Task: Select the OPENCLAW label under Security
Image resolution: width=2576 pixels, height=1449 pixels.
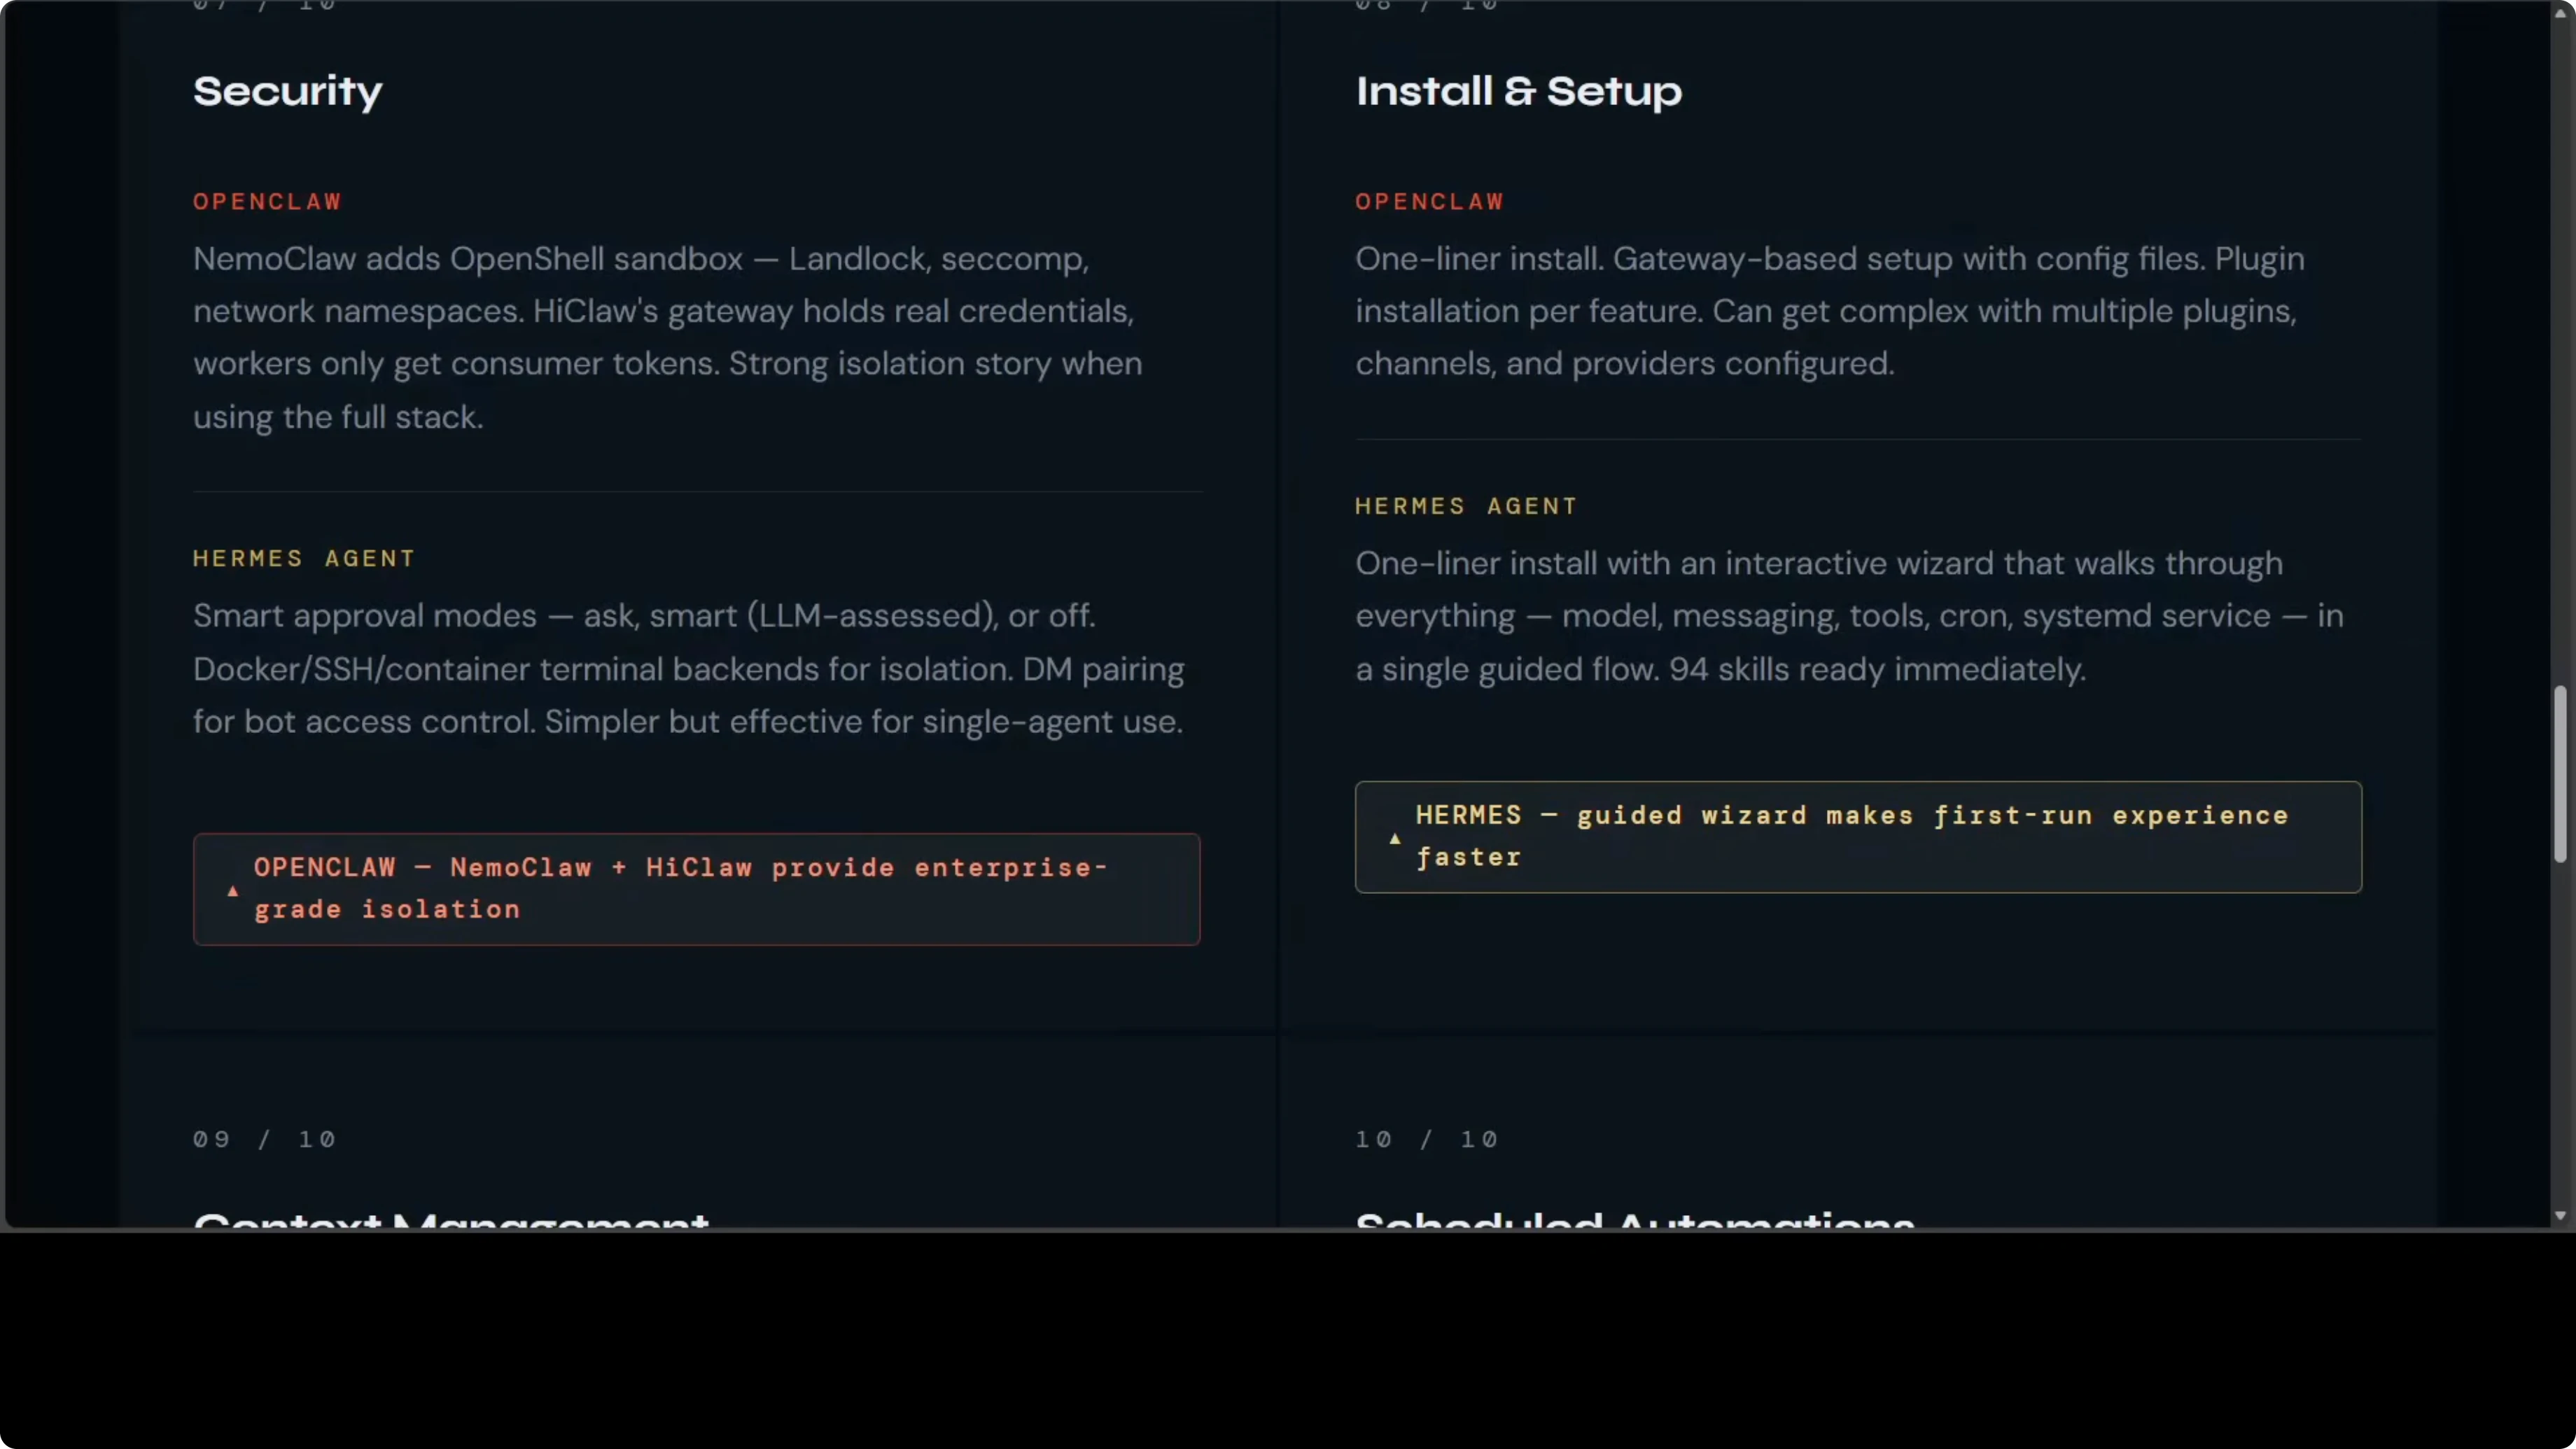Action: pyautogui.click(x=267, y=202)
